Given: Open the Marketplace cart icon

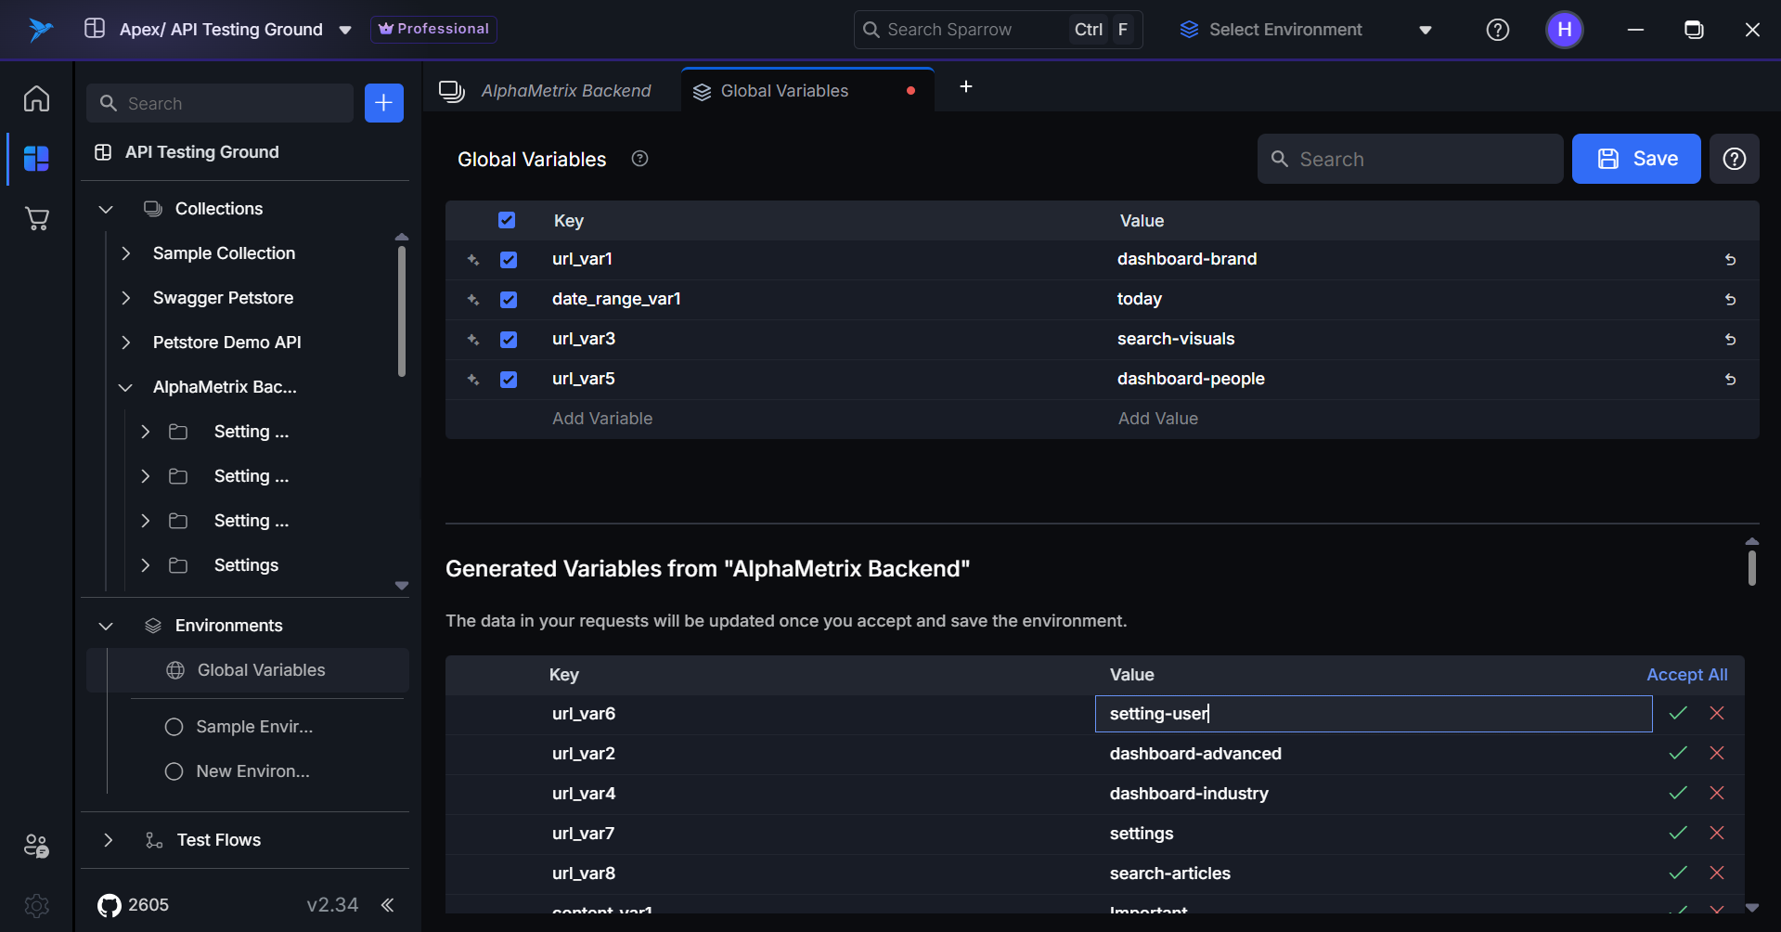Looking at the screenshot, I should (x=35, y=218).
